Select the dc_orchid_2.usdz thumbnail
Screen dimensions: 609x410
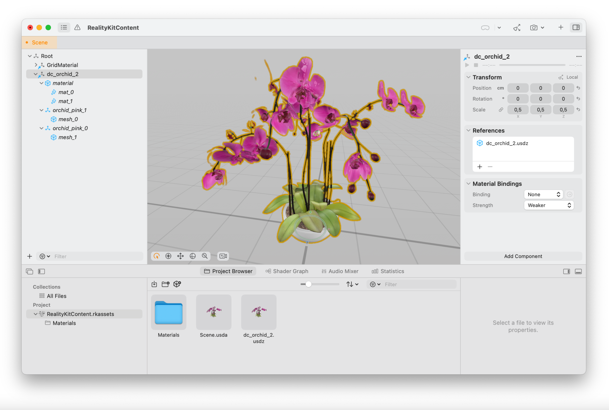pyautogui.click(x=258, y=312)
